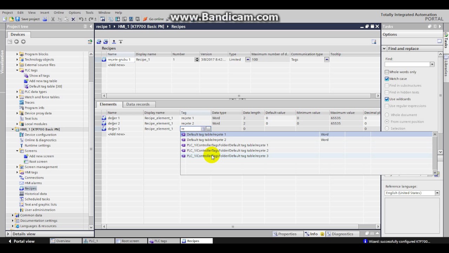Select Selection radio button
This screenshot has width=449, height=253.
tap(387, 128)
